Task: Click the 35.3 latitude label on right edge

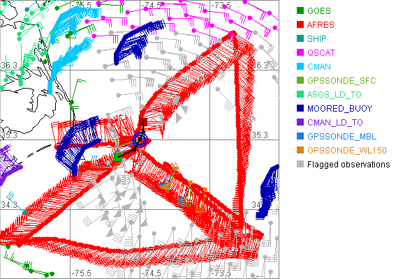Action: [x=260, y=135]
